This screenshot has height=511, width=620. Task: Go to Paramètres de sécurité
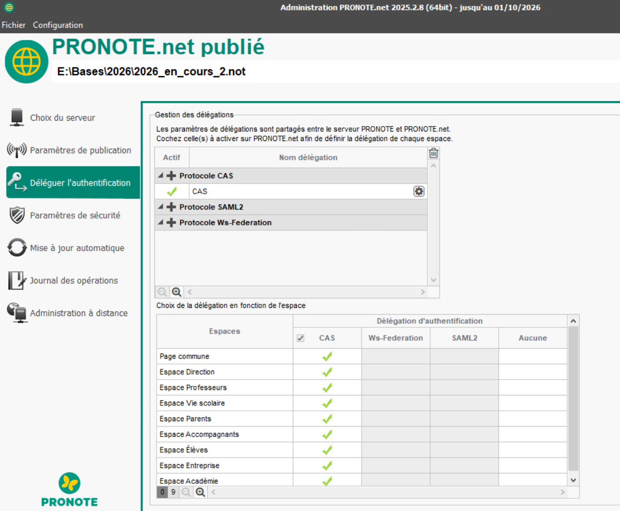coord(75,215)
